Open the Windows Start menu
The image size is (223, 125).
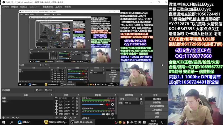pyautogui.click(x=4, y=122)
